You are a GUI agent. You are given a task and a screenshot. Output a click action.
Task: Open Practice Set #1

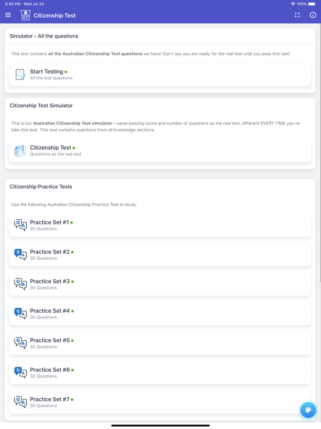point(160,226)
